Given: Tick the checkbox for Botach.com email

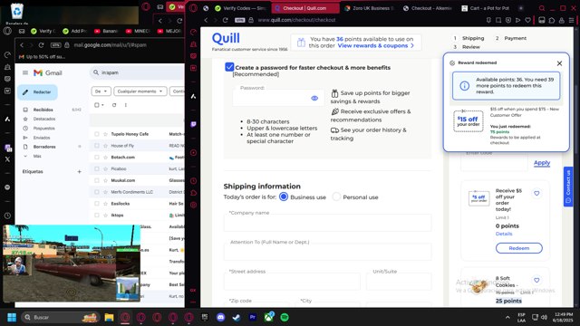Looking at the screenshot, I should click(x=97, y=157).
